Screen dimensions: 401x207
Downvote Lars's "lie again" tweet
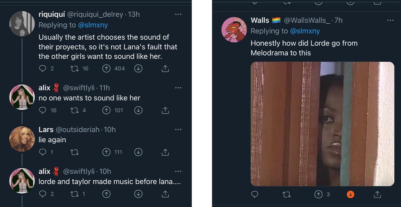coord(138,152)
